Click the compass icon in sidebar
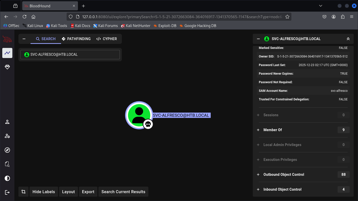358x201 pixels. 7,150
